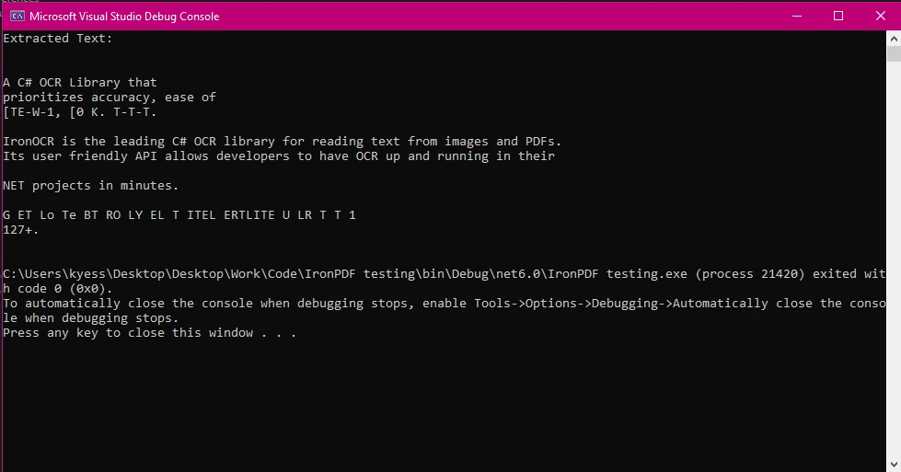Click the scrollbar up arrow
This screenshot has width=901, height=472.
(893, 39)
